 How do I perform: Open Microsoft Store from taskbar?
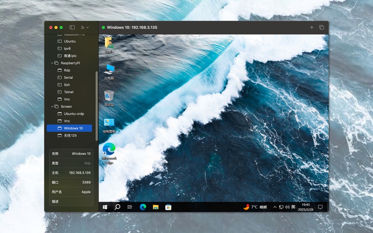(x=168, y=207)
